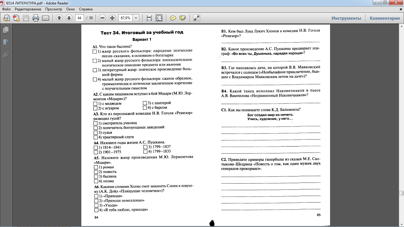Check A2 option с барсом
Image resolution: width=404 pixels, height=227 pixels.
point(145,108)
